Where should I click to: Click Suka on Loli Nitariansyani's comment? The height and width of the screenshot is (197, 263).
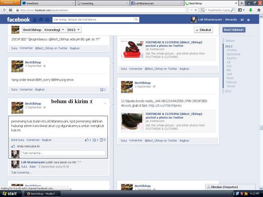pyautogui.click(x=24, y=167)
